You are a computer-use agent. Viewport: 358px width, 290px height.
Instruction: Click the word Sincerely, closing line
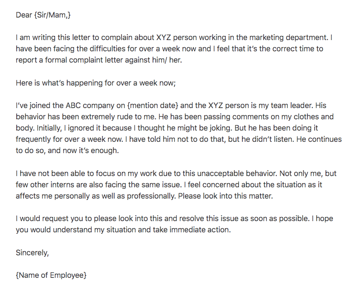[32, 253]
